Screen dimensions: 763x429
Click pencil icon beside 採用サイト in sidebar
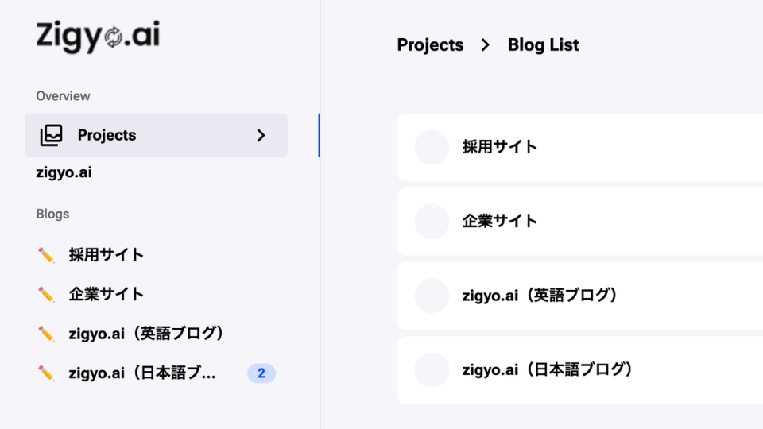tap(46, 255)
